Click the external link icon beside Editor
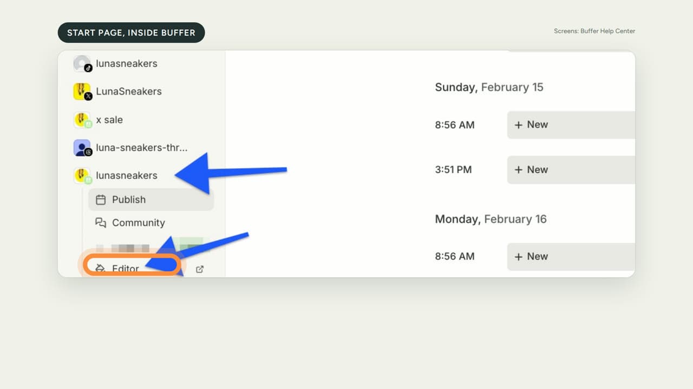This screenshot has height=389, width=693. click(200, 269)
